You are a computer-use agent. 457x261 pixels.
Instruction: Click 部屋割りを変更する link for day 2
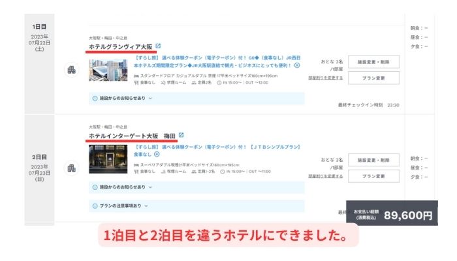pos(326,176)
